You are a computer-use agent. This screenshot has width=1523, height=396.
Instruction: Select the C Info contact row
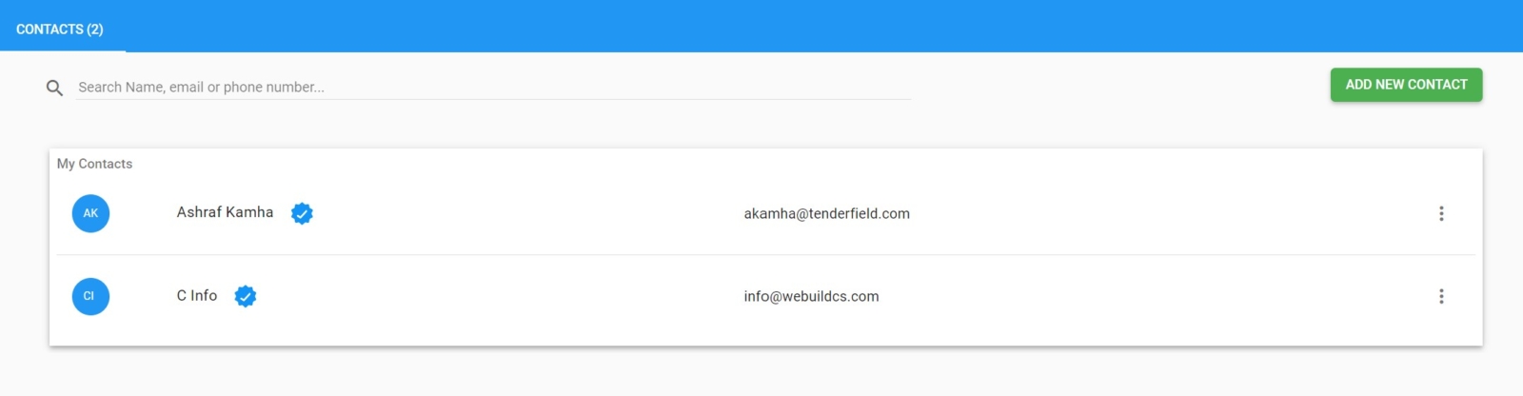(765, 296)
